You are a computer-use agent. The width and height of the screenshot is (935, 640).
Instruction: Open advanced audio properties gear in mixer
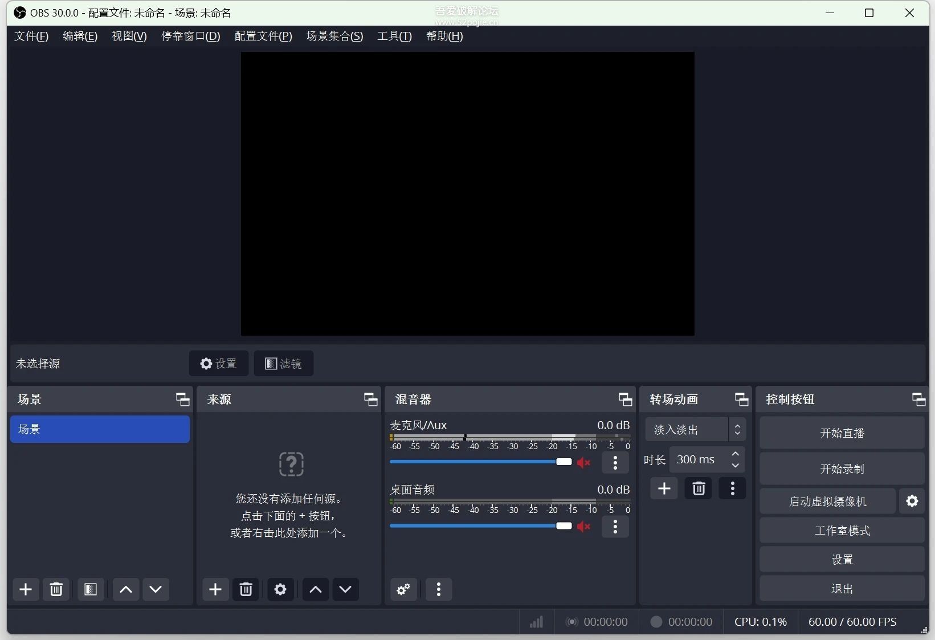(403, 589)
